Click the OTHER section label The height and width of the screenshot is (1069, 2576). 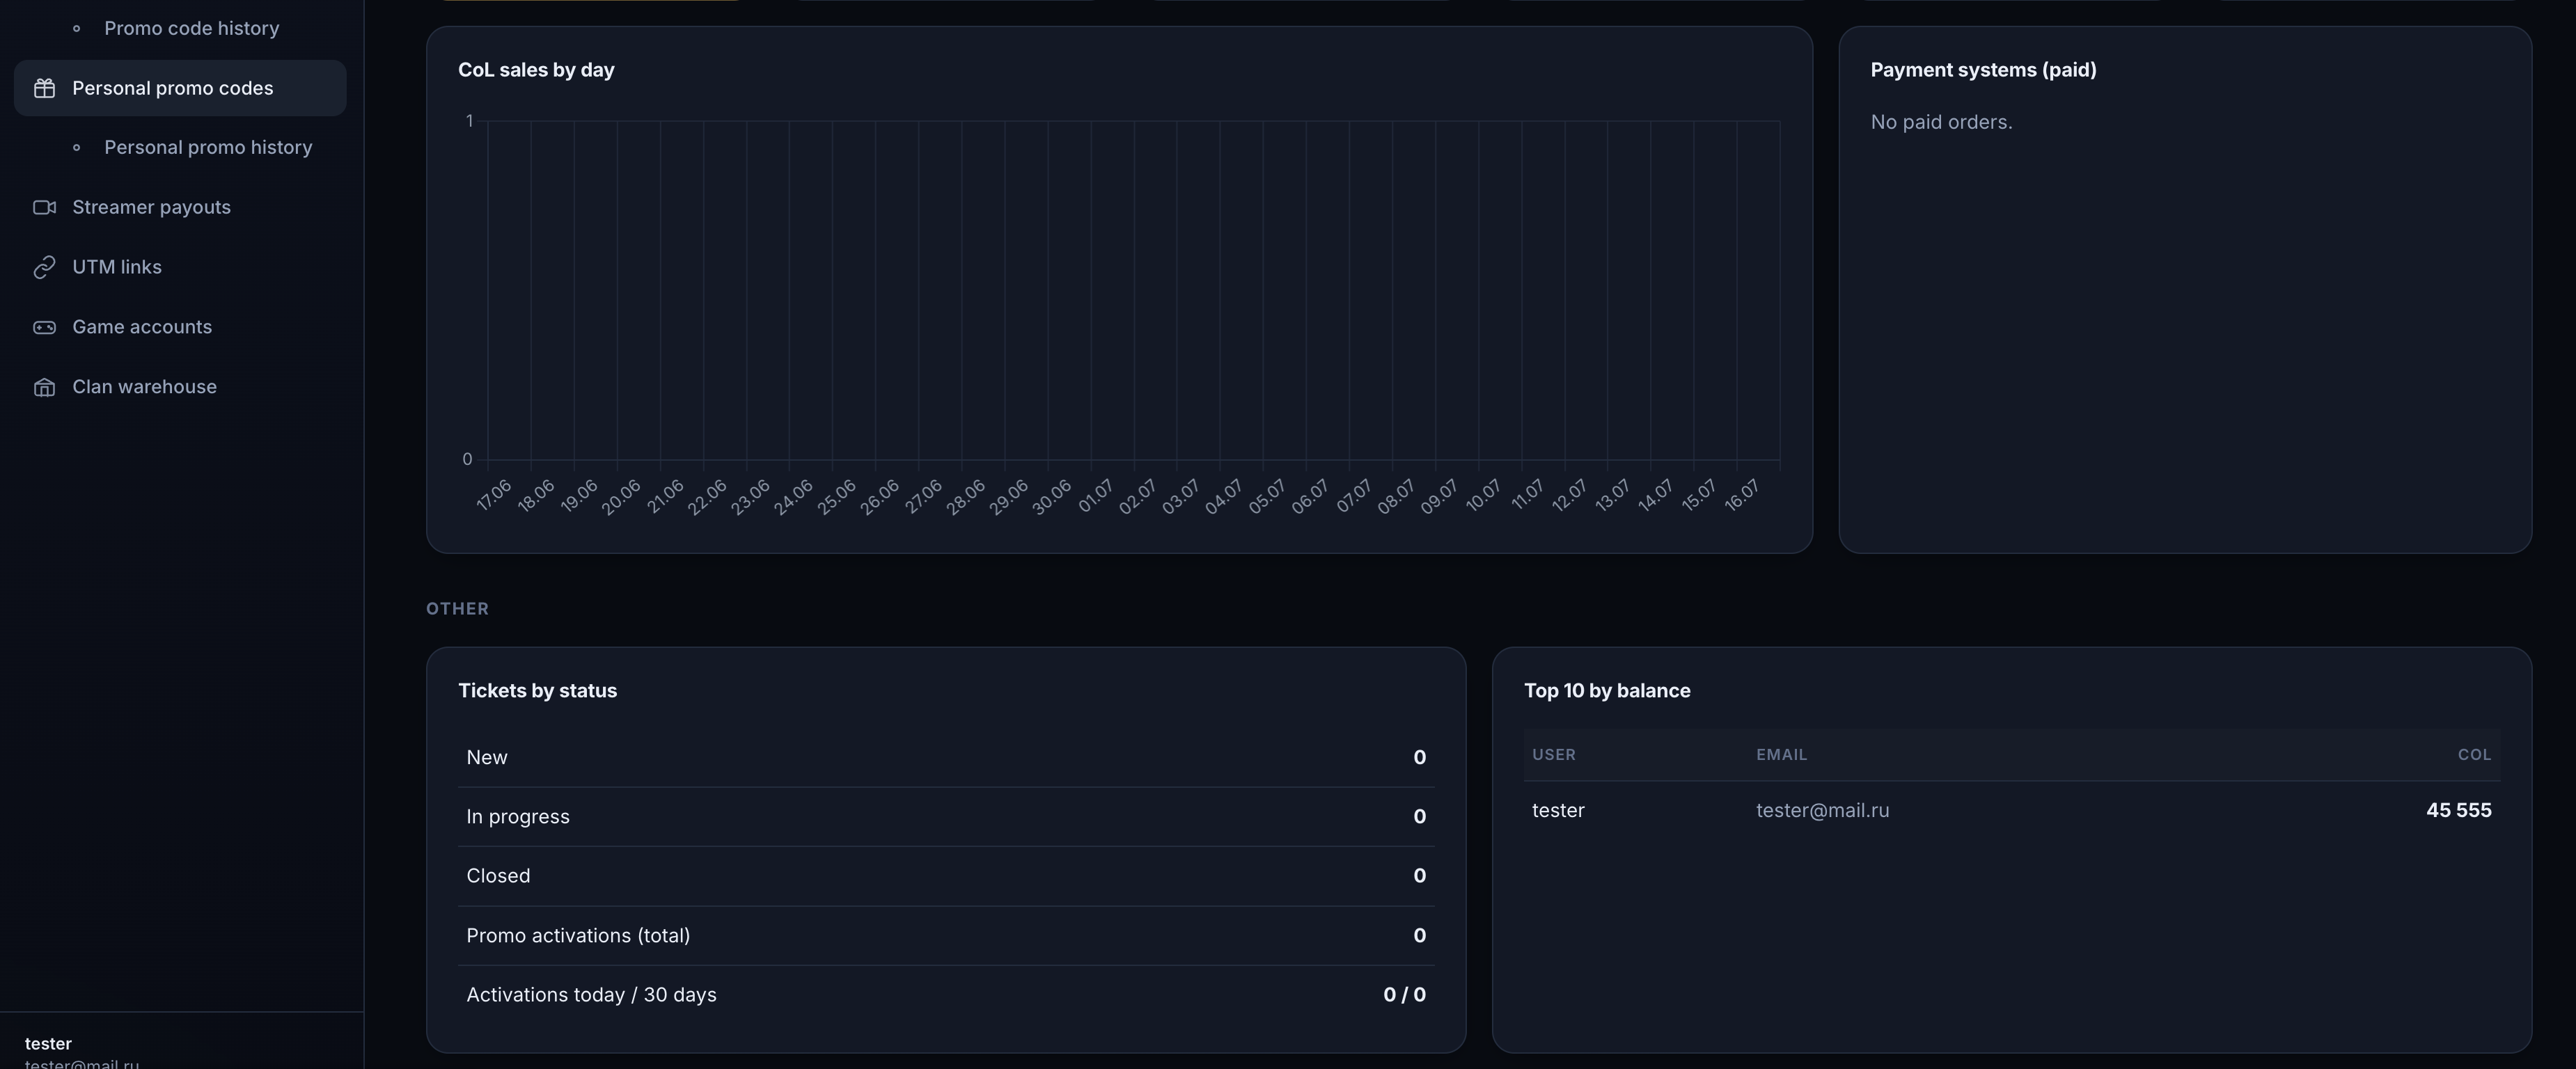(x=457, y=609)
